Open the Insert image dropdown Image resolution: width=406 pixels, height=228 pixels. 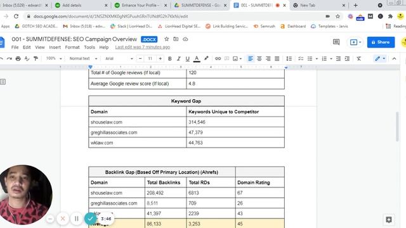[237, 59]
